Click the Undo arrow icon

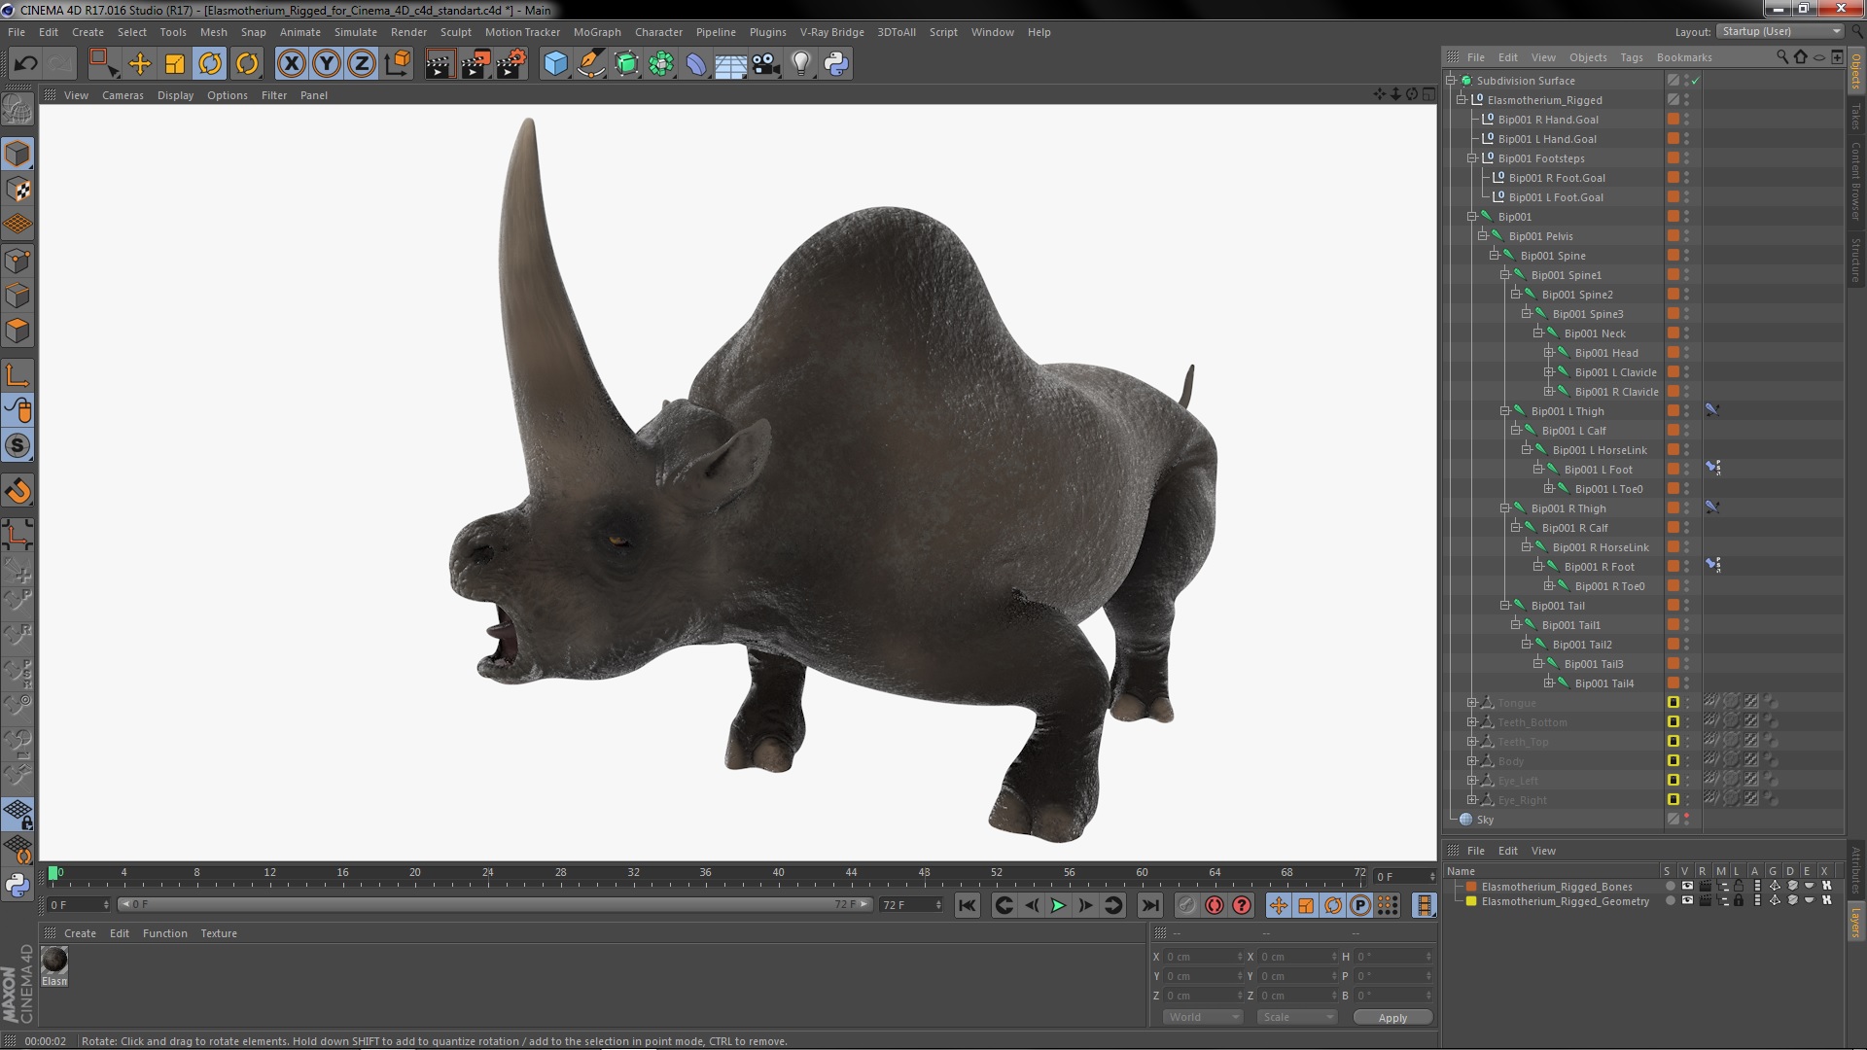(25, 64)
